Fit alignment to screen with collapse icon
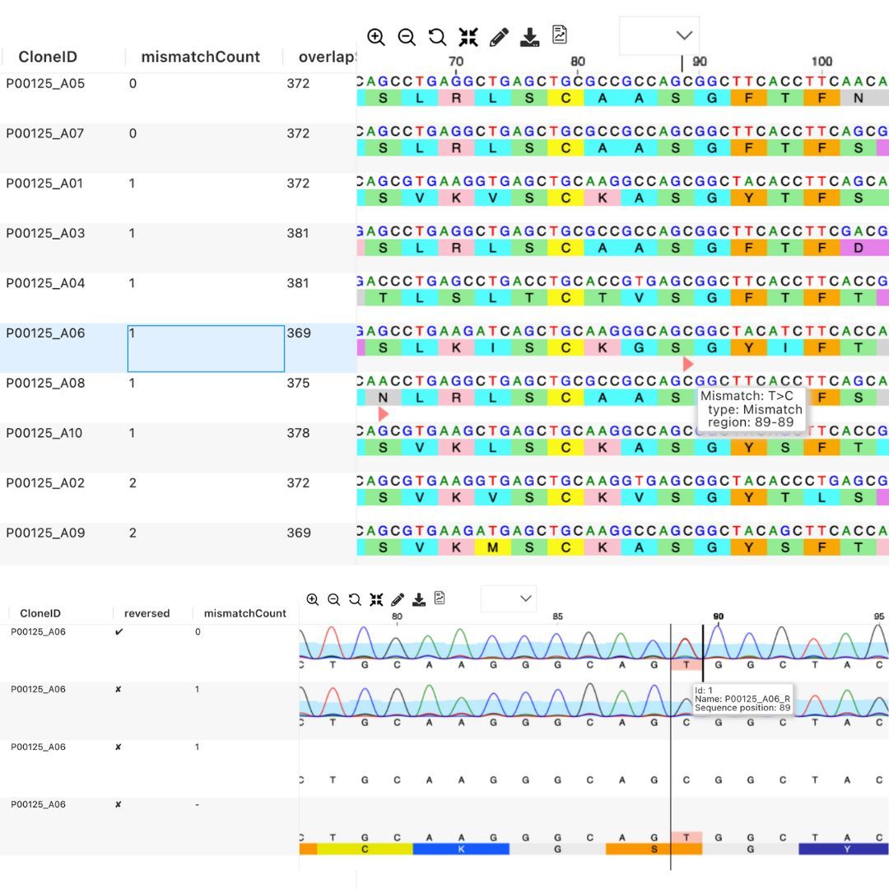 [468, 37]
